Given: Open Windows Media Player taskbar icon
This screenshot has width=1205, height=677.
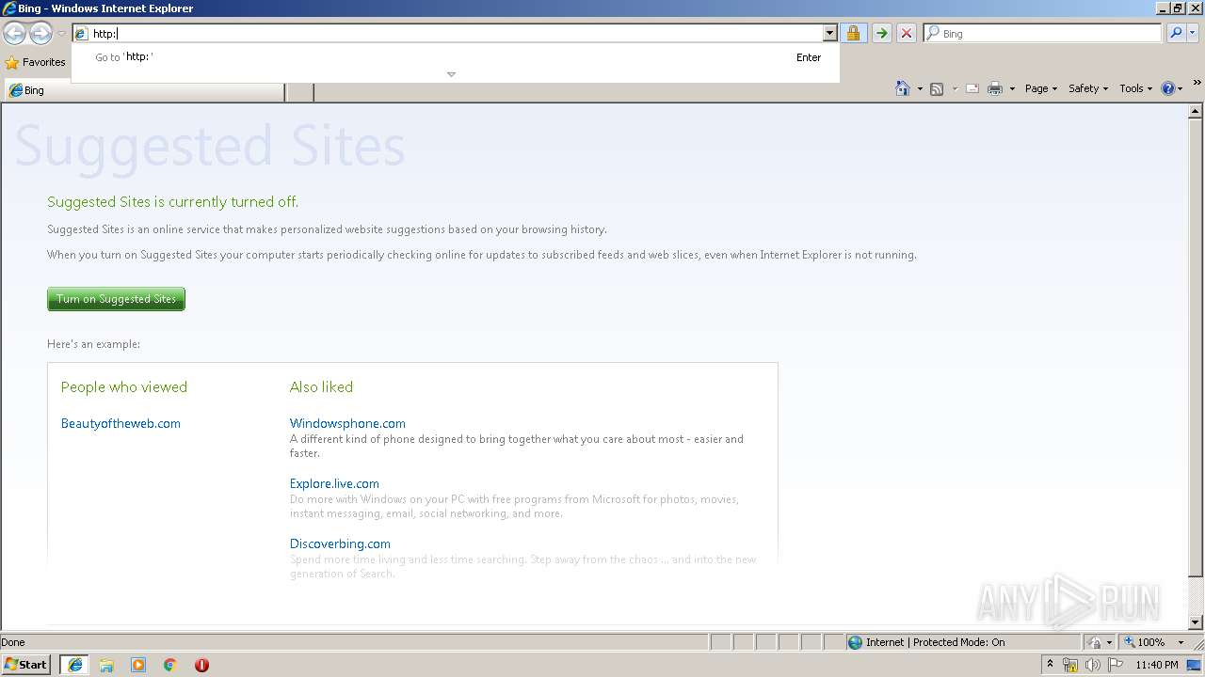Looking at the screenshot, I should [138, 665].
